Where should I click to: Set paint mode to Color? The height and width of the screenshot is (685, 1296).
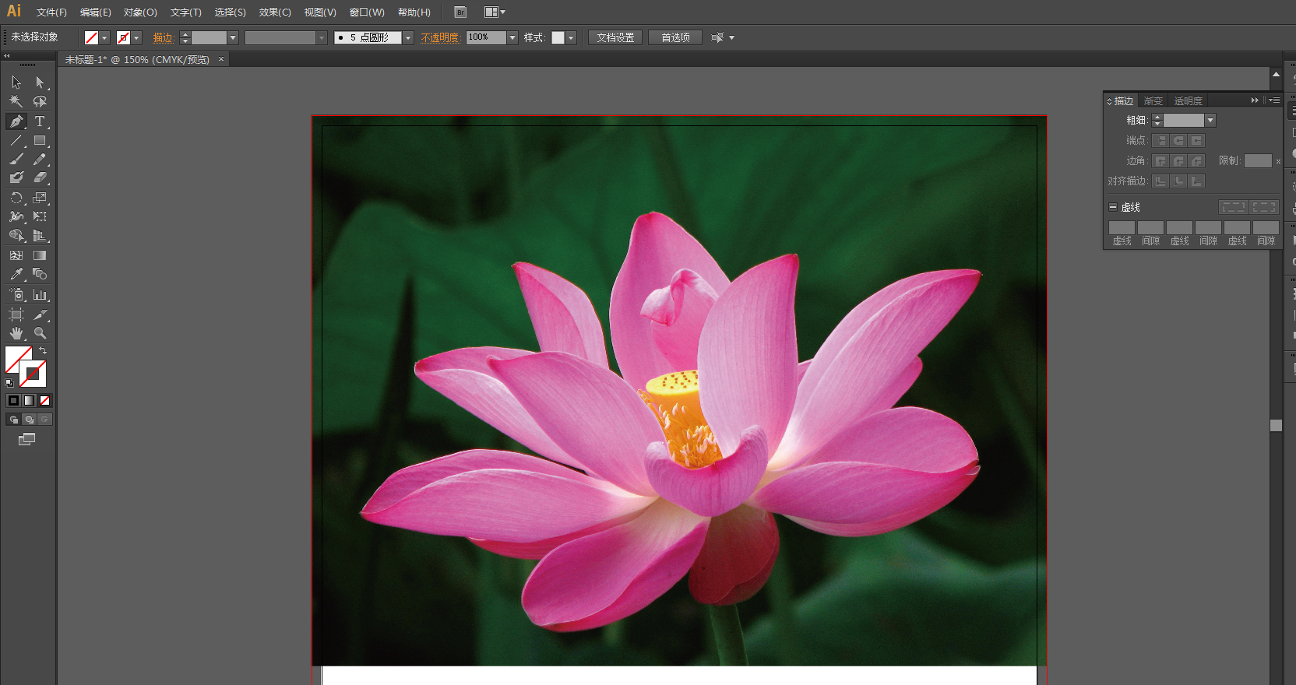click(13, 401)
